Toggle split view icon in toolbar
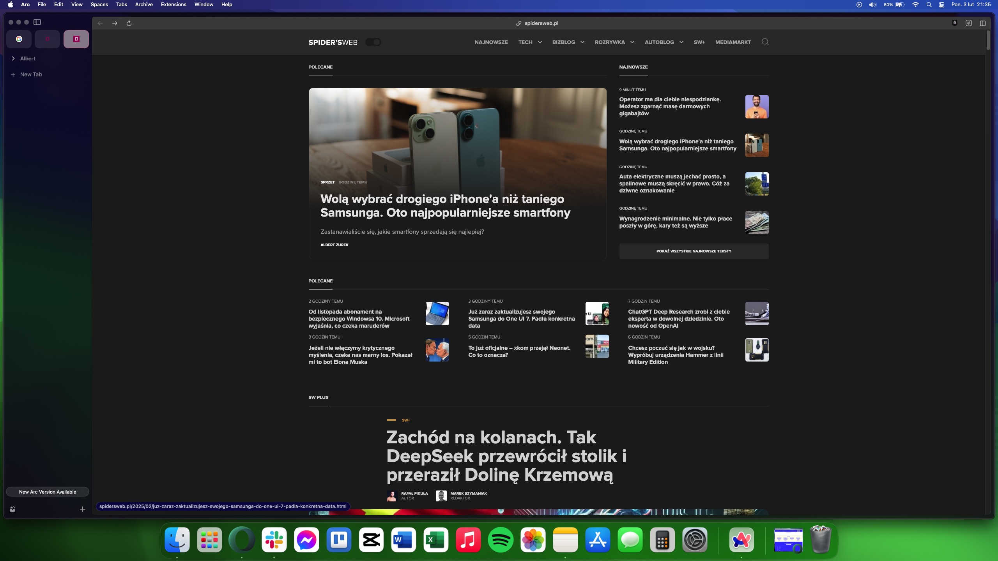This screenshot has width=998, height=561. [x=983, y=23]
